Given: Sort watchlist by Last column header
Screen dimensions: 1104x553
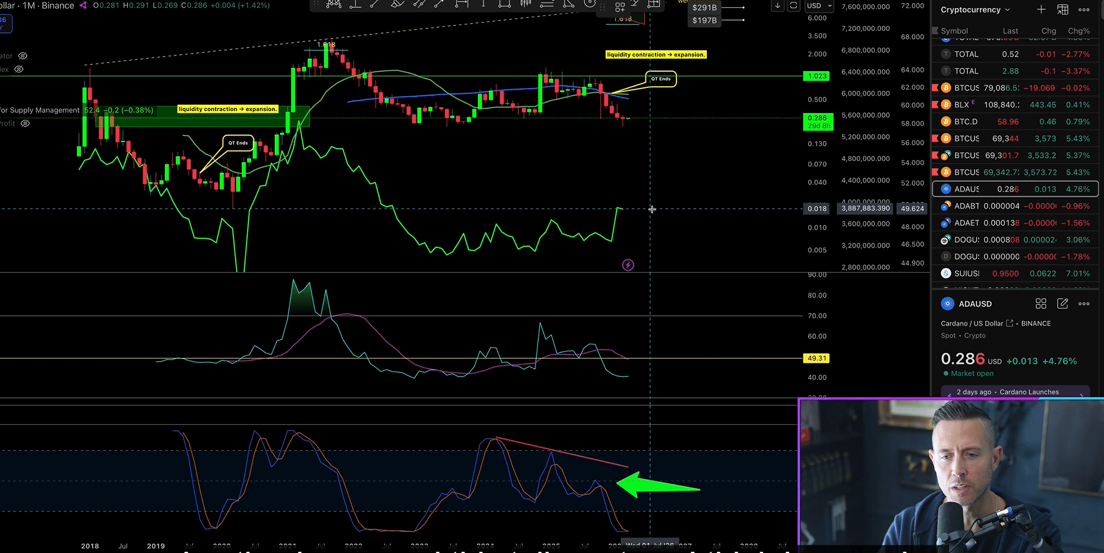Looking at the screenshot, I should click(1010, 31).
